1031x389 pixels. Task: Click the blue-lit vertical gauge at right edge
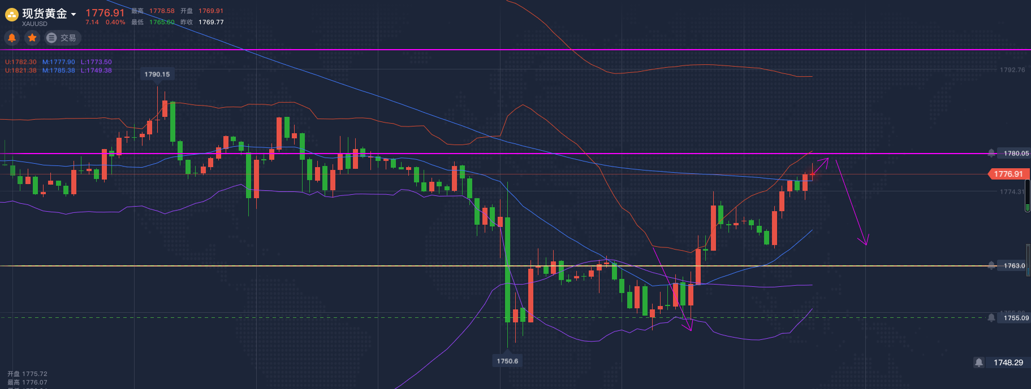pos(1028,260)
